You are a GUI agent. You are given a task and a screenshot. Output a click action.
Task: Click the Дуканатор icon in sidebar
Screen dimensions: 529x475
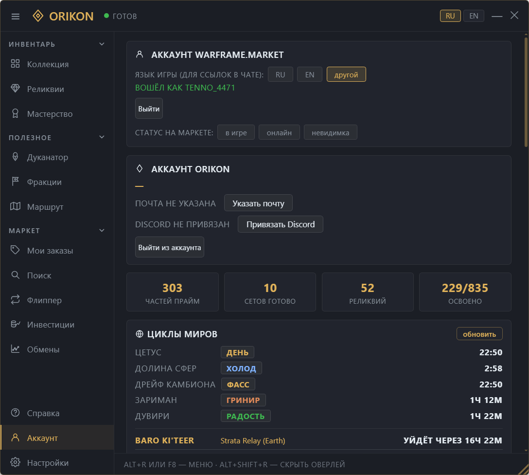(15, 157)
